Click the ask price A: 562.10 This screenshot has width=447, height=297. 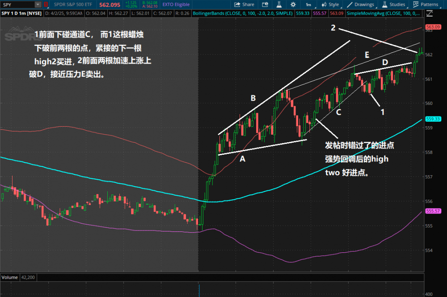click(x=150, y=6)
